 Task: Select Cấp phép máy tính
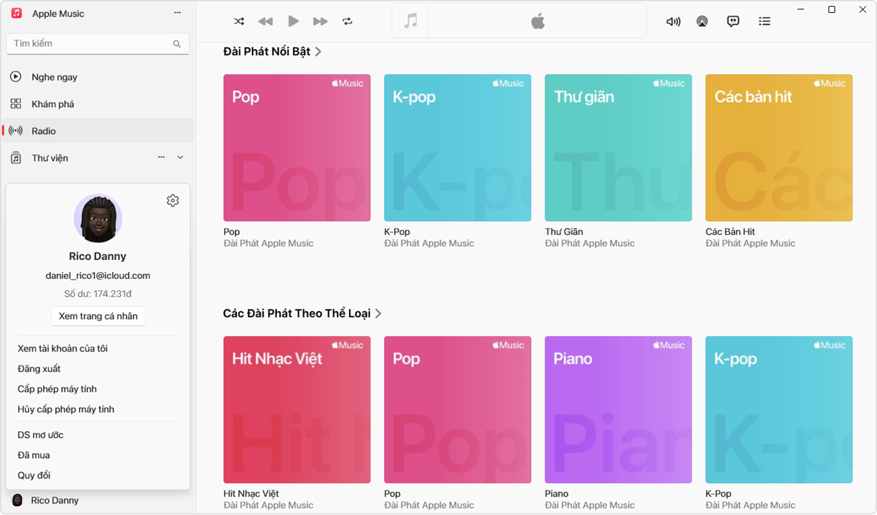(x=57, y=389)
